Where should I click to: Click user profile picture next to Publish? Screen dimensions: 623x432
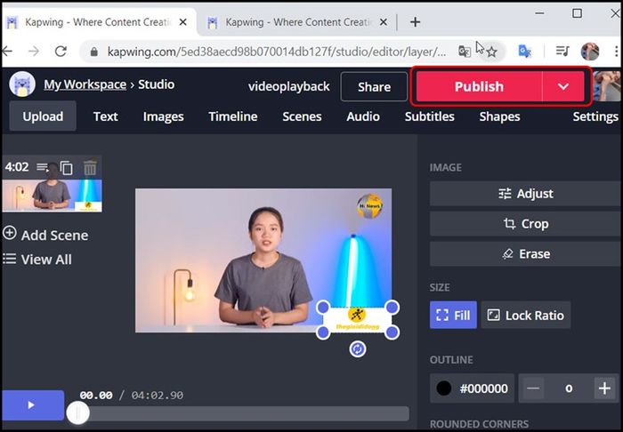607,86
